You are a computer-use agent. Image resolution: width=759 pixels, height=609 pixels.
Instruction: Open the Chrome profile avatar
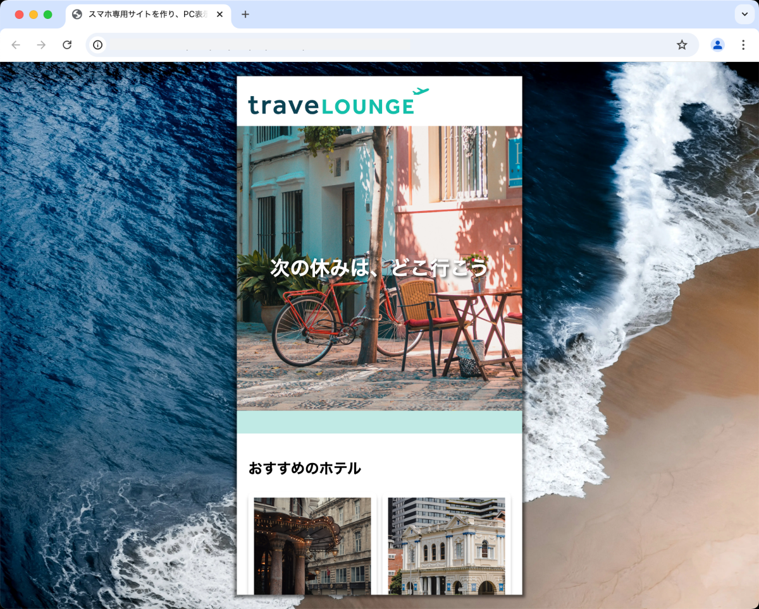717,45
